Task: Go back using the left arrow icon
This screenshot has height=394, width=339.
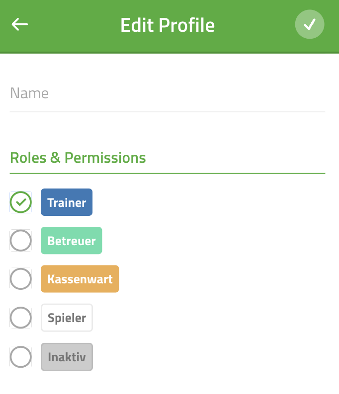Action: 19,24
